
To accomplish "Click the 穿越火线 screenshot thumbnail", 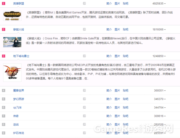I will [x=12, y=42].
